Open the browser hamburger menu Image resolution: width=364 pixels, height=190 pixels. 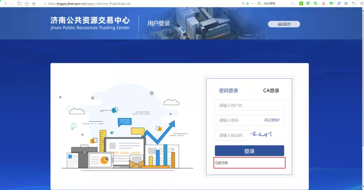tap(361, 3)
